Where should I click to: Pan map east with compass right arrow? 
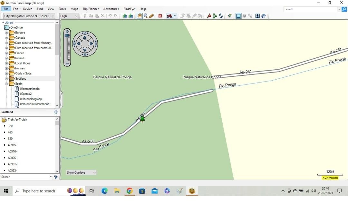[x=91, y=44]
